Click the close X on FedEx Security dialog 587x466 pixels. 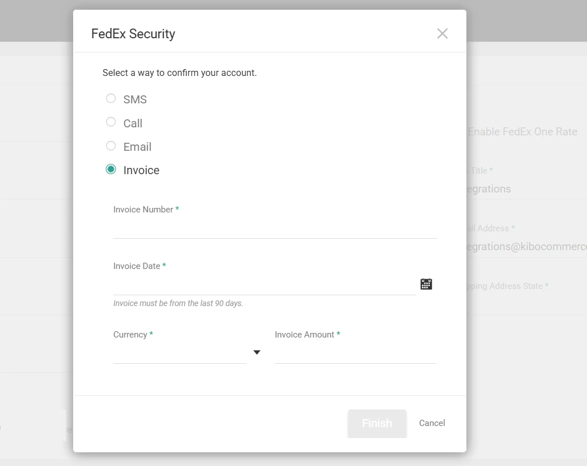[x=442, y=33]
